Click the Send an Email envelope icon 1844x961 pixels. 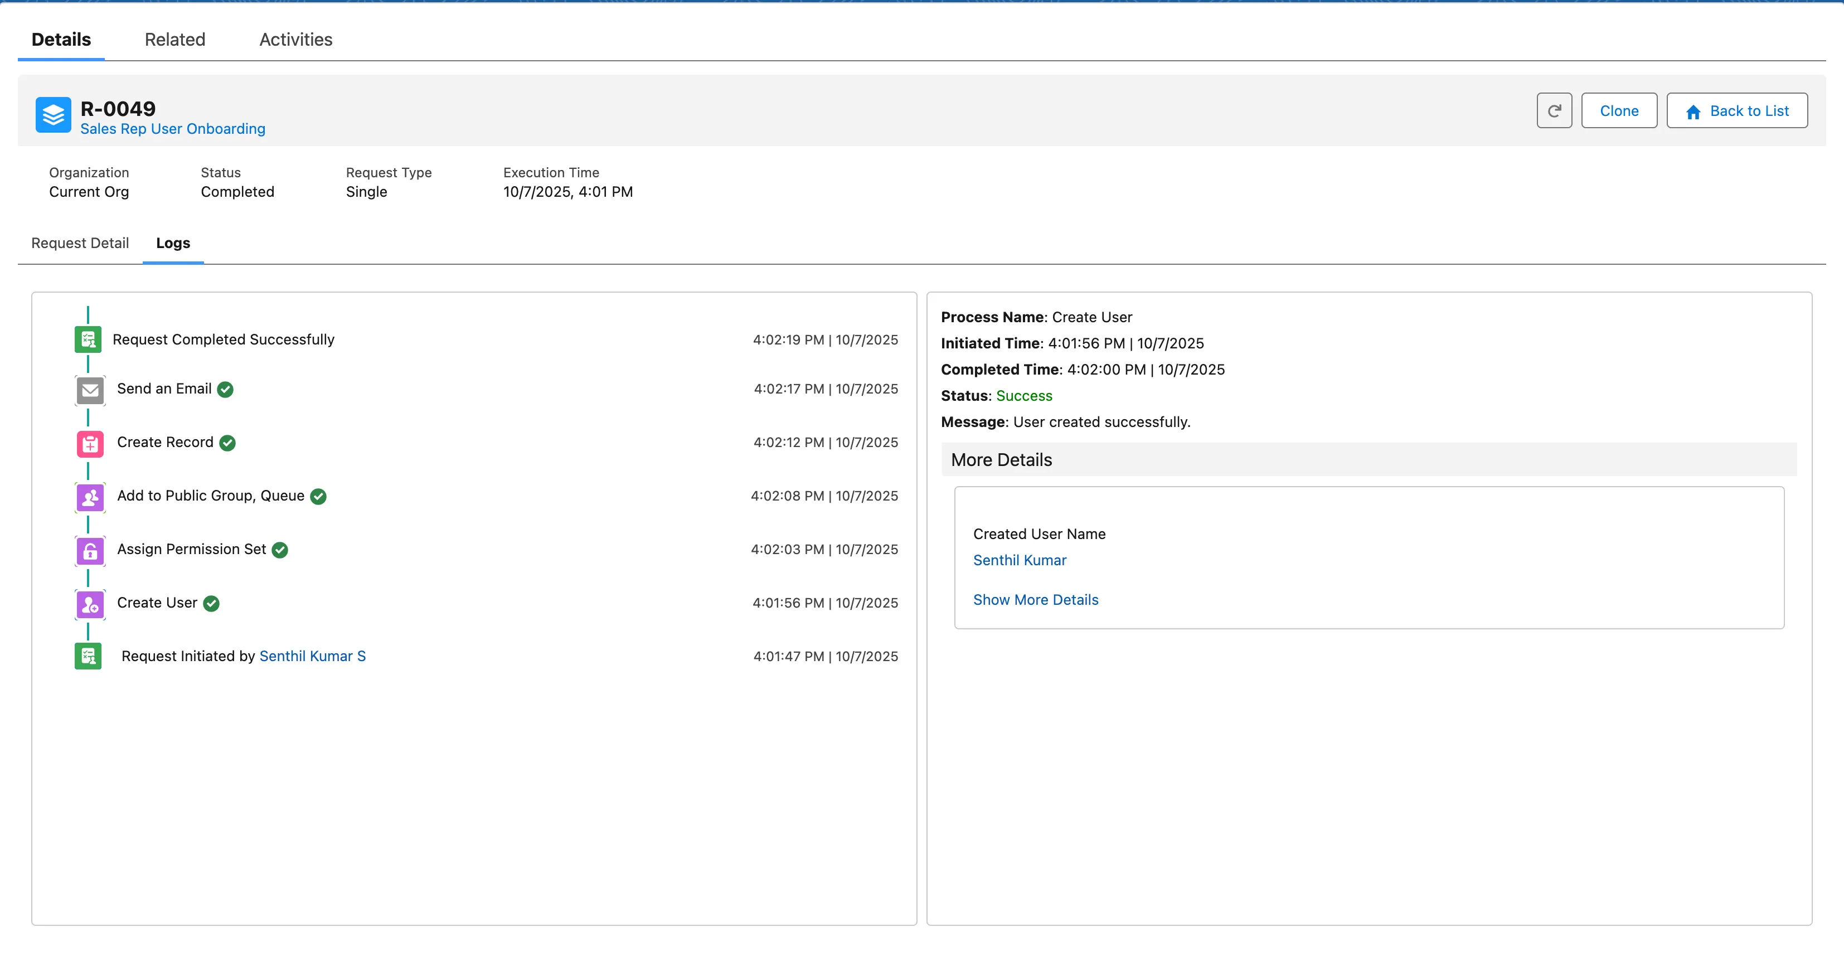click(90, 390)
